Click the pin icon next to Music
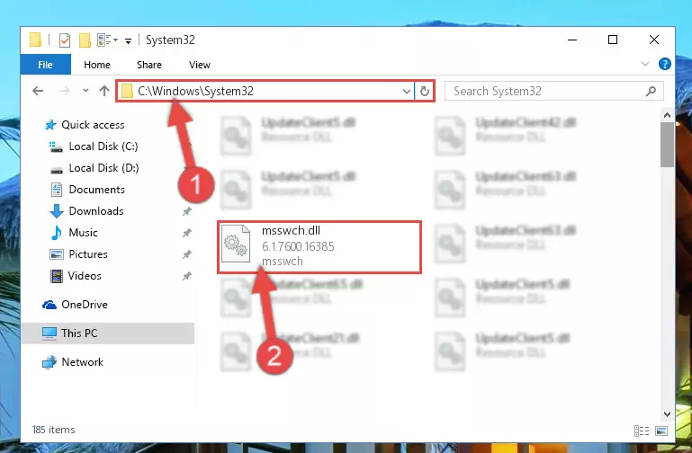 (x=186, y=233)
